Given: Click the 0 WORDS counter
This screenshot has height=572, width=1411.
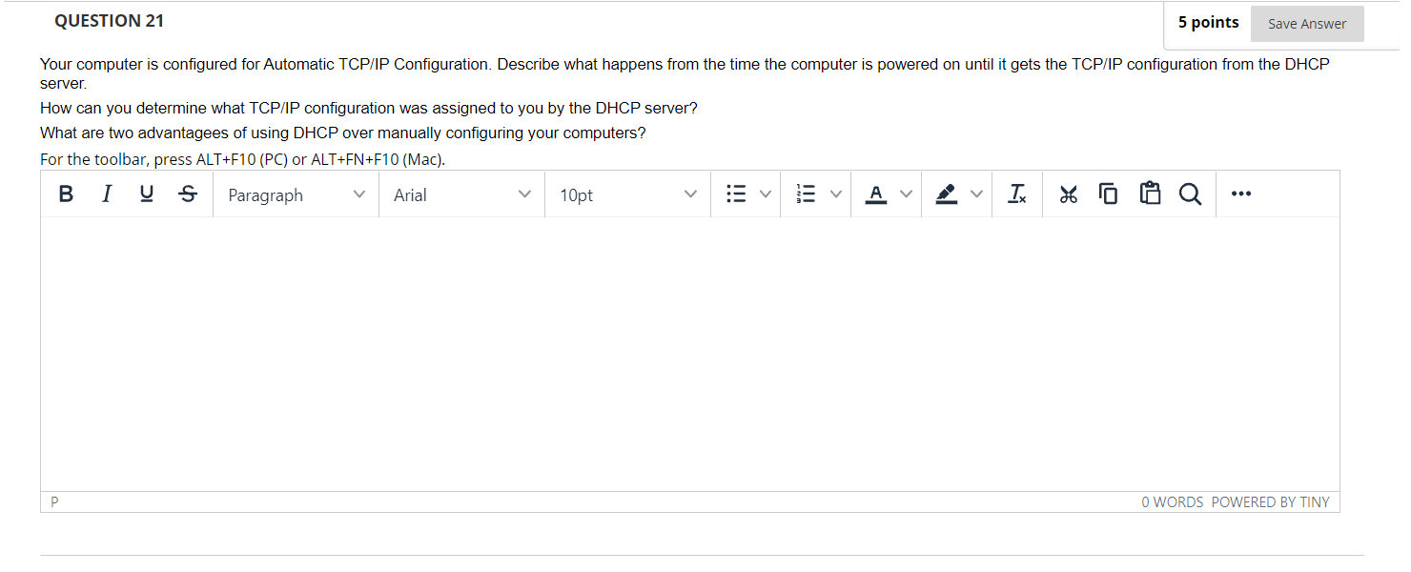Looking at the screenshot, I should click(1172, 502).
